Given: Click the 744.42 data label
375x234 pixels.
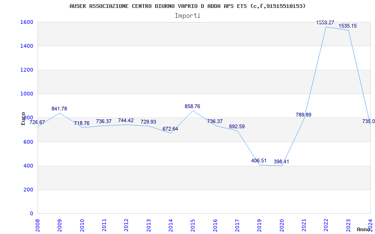Looking at the screenshot, I should coord(126,120).
